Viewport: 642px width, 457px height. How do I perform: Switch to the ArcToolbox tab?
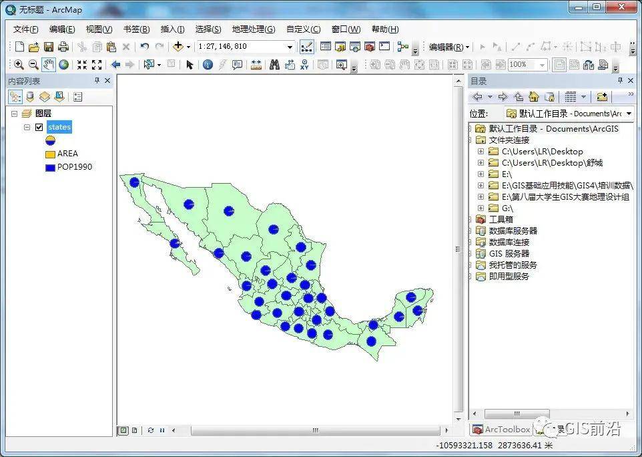coord(502,430)
